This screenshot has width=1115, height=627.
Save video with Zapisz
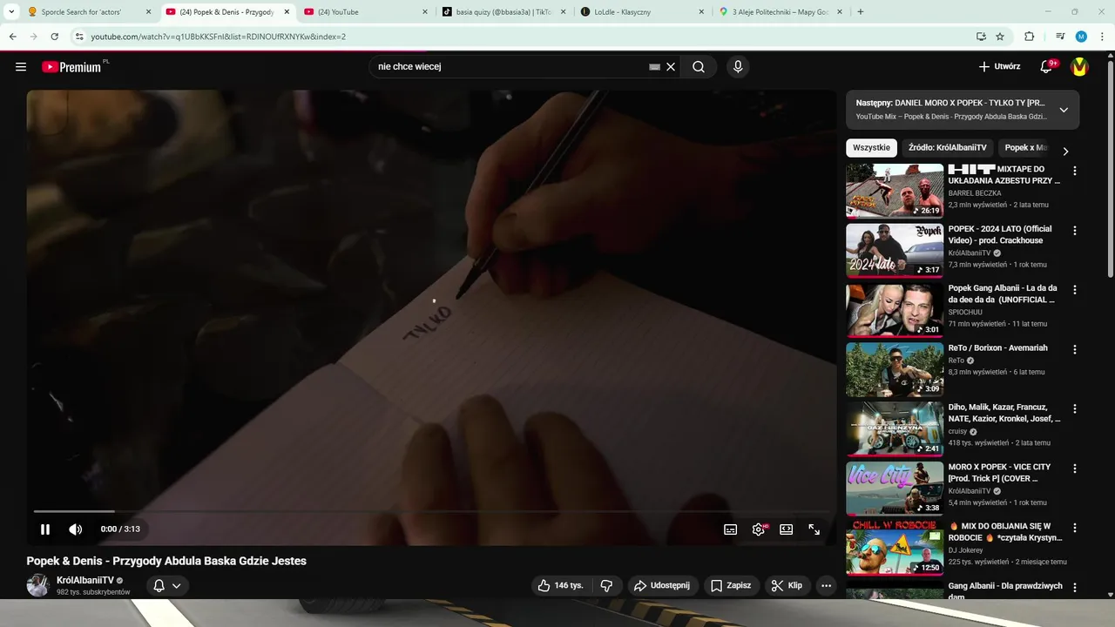pos(731,585)
